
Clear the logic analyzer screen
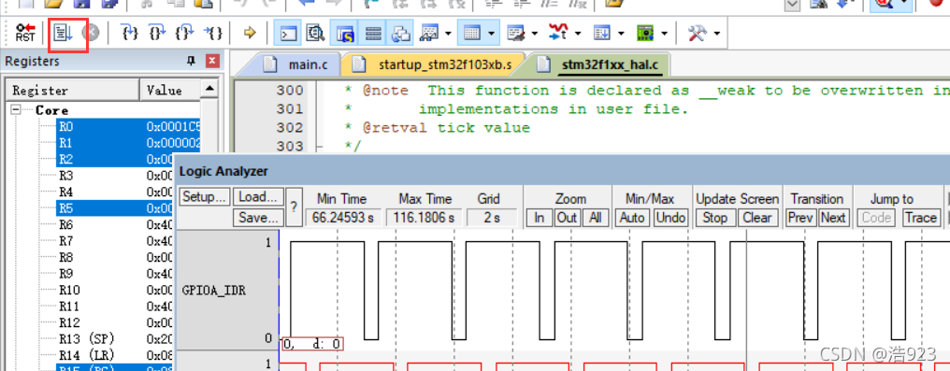pos(757,218)
